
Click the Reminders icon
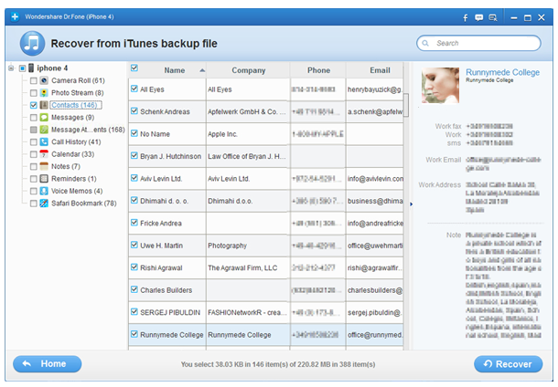click(44, 179)
